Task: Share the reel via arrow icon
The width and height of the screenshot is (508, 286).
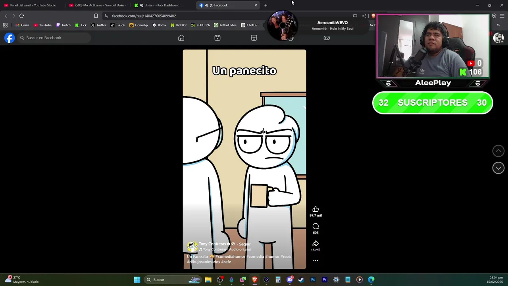Action: pos(316,243)
